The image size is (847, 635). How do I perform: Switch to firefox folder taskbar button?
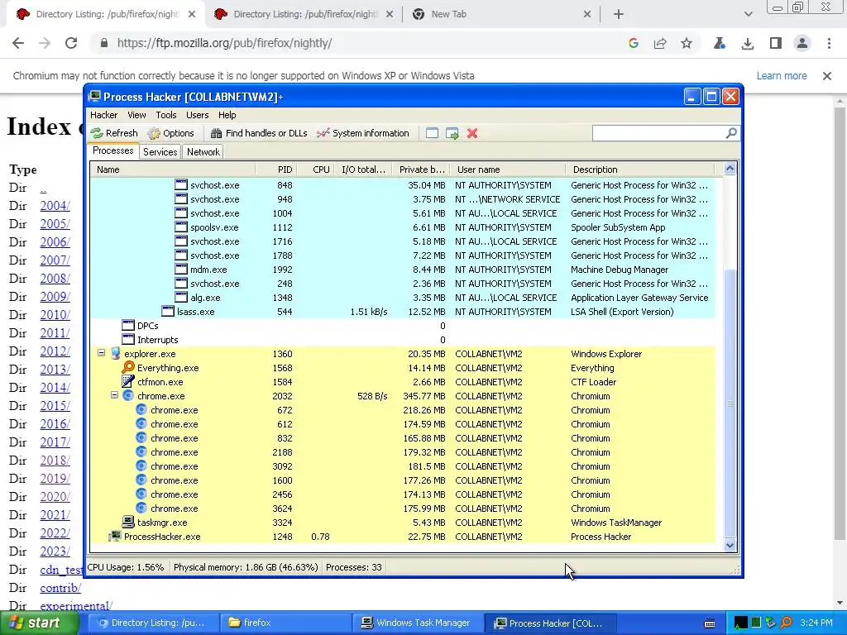(285, 623)
